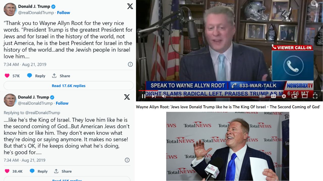Pause the video playback
The width and height of the screenshot is (323, 181).
pos(144,96)
